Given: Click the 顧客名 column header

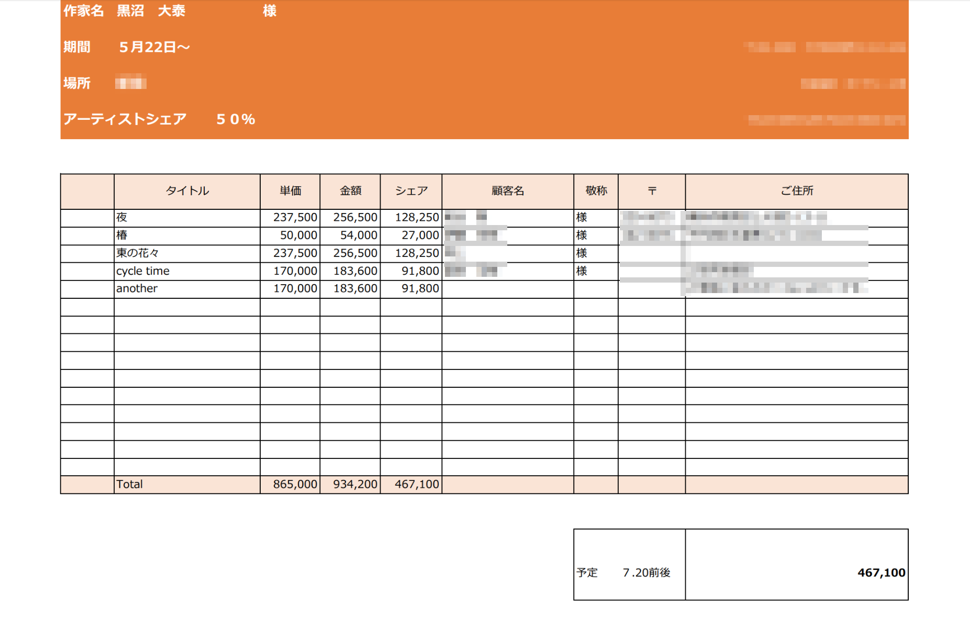Looking at the screenshot, I should [x=507, y=191].
